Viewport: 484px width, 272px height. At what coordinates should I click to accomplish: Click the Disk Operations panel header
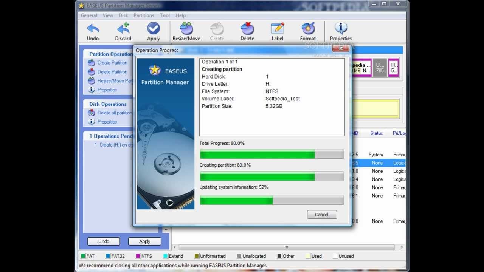[x=108, y=104]
